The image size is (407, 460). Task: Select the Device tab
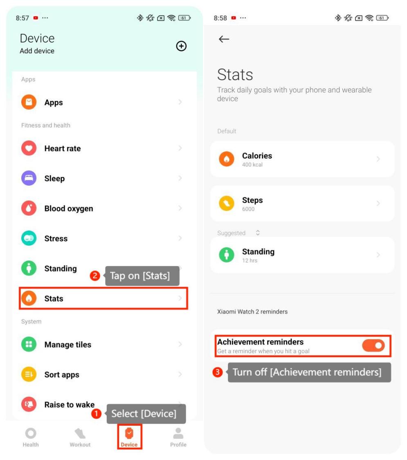click(x=129, y=437)
